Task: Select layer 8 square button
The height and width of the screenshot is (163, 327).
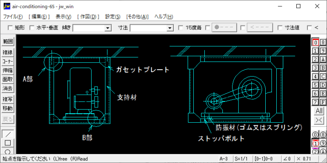Action: click(x=323, y=42)
